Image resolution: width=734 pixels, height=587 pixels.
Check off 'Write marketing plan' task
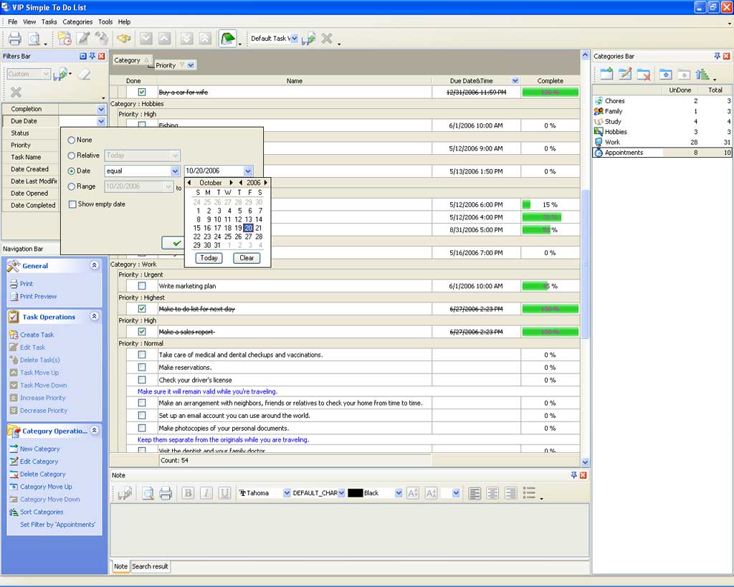pos(142,286)
